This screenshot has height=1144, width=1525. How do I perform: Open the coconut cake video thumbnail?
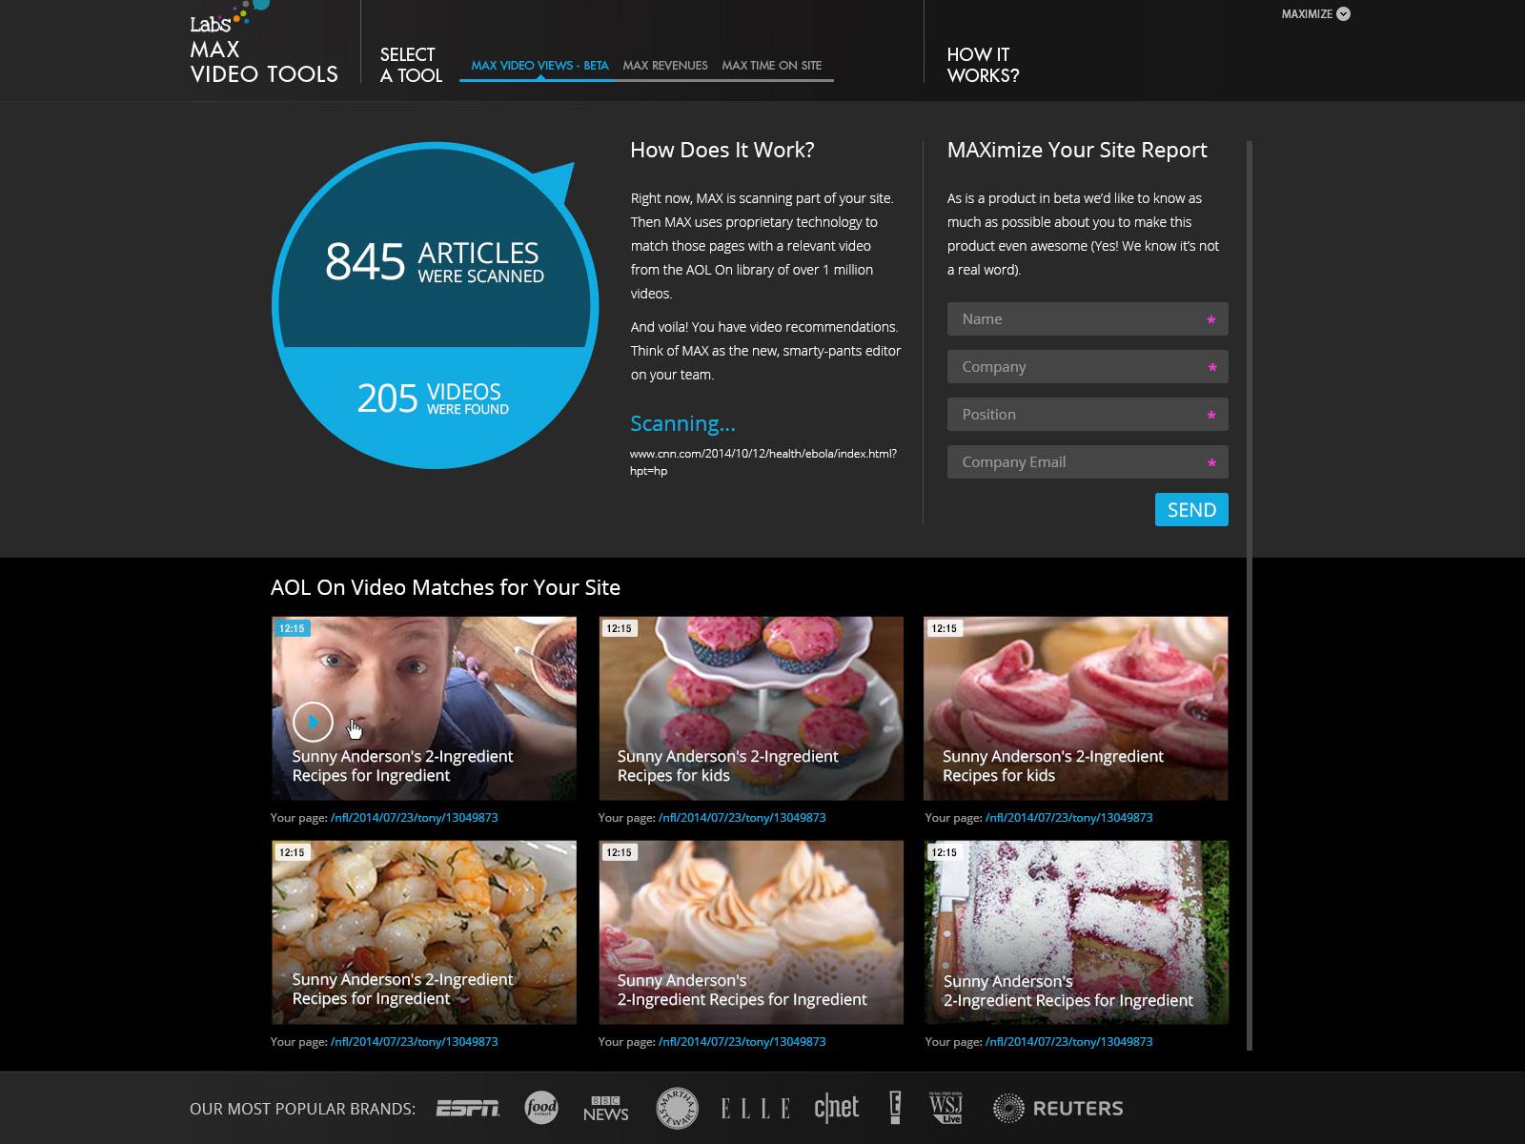coord(1076,932)
